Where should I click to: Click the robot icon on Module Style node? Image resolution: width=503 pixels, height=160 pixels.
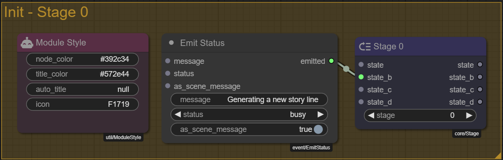27,43
